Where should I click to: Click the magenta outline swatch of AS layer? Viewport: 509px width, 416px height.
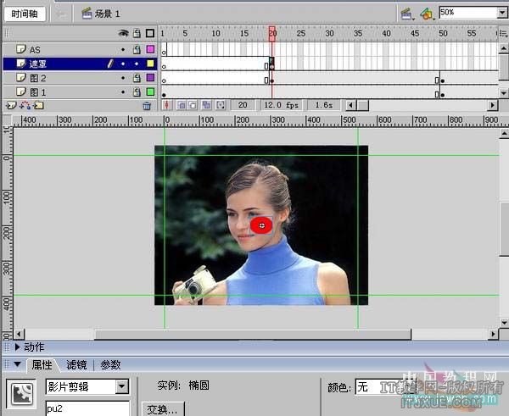click(x=150, y=50)
